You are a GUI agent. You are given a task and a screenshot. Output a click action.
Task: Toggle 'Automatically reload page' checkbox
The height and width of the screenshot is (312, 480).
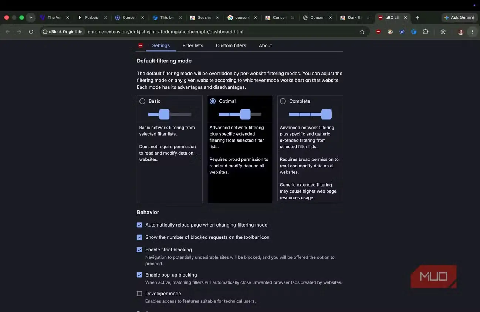click(x=139, y=225)
